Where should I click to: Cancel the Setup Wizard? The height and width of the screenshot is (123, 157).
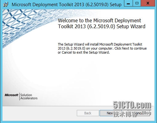point(139,113)
